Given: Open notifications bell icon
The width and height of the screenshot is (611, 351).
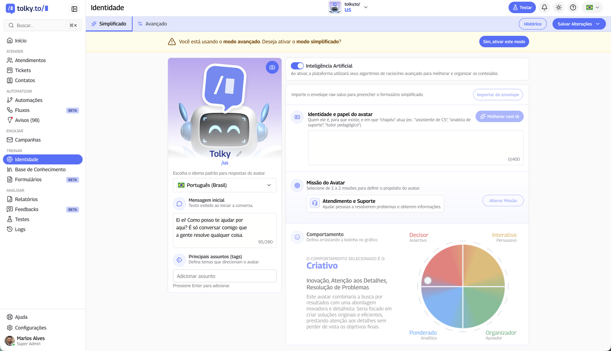Looking at the screenshot, I should click(544, 8).
